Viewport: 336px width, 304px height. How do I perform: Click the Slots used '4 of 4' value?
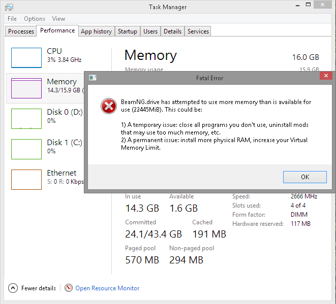pyautogui.click(x=298, y=206)
